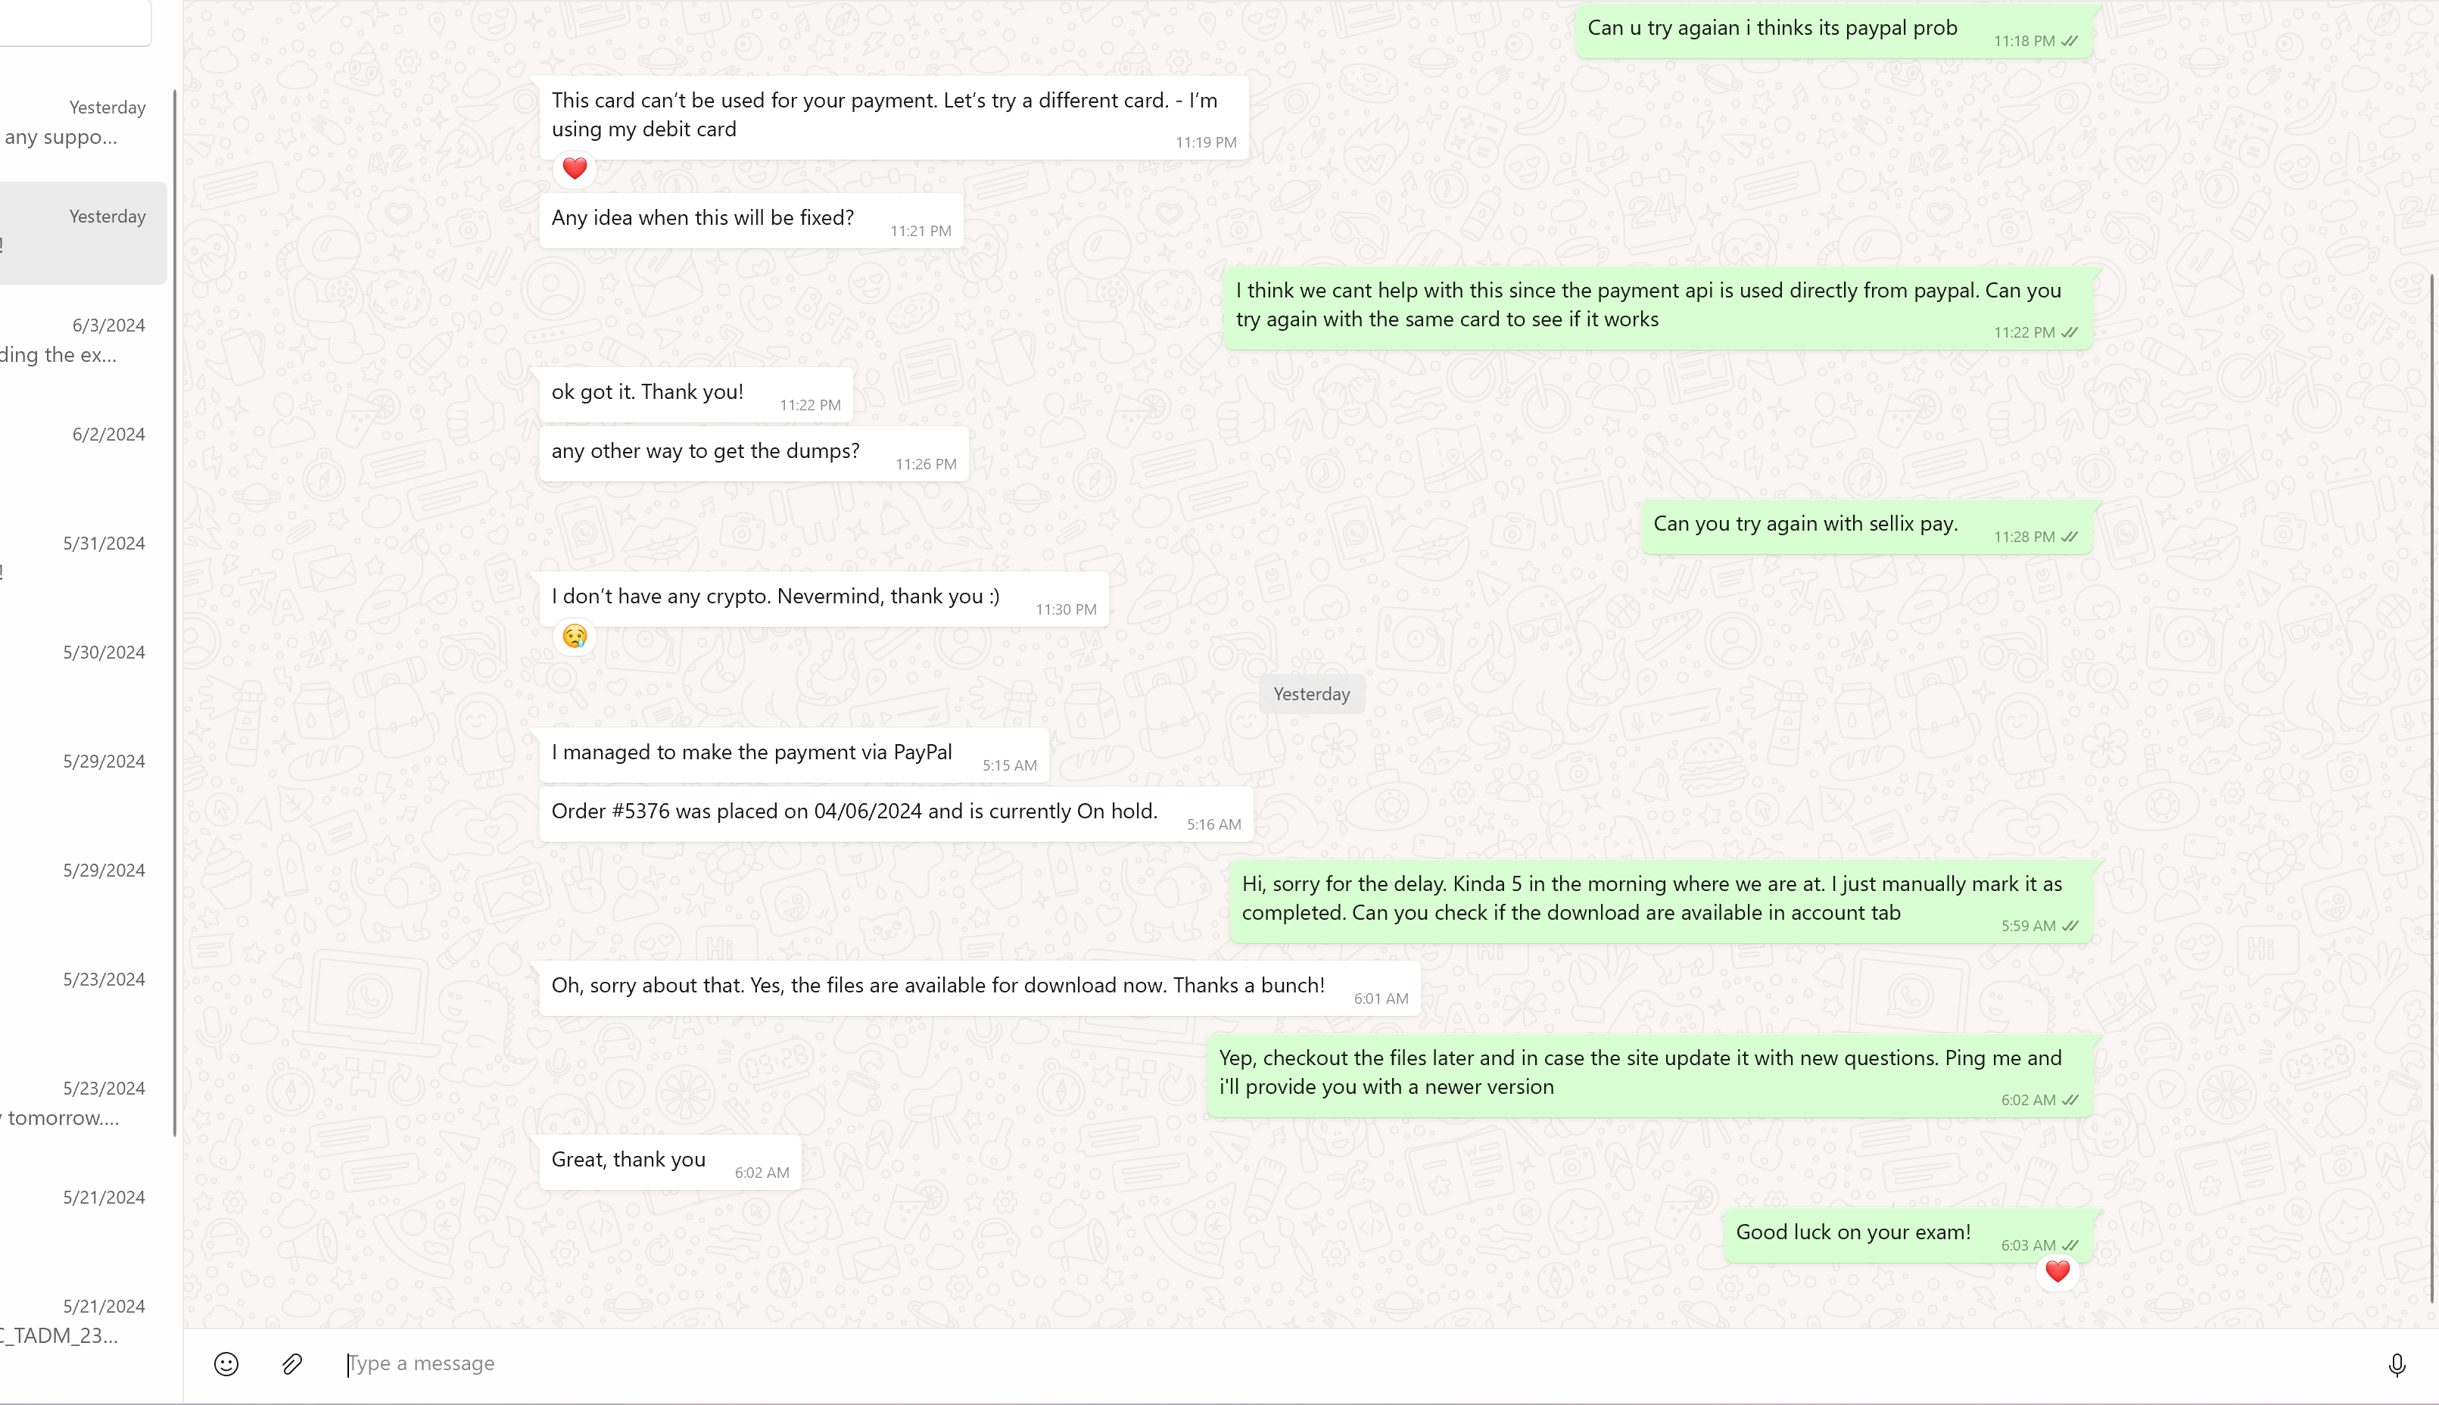The image size is (2439, 1405).
Task: Click the microphone voice message icon
Action: click(2397, 1364)
